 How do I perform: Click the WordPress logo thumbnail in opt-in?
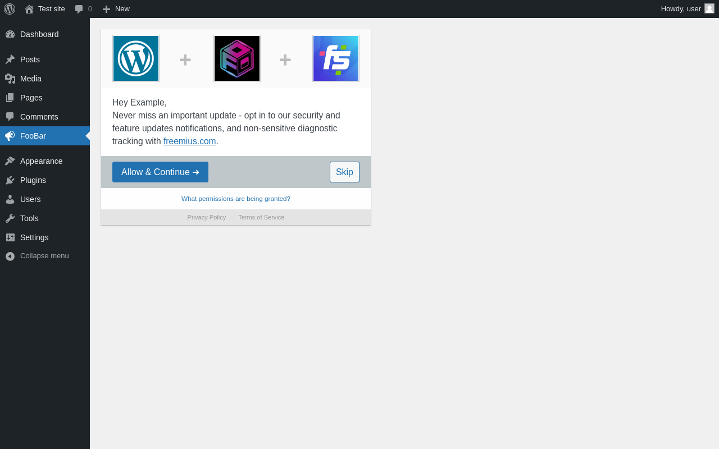[x=136, y=58]
